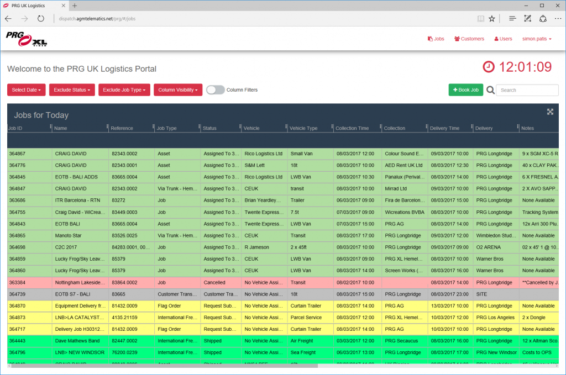This screenshot has height=375, width=566.
Task: Go to the Jobs page
Action: [x=436, y=39]
